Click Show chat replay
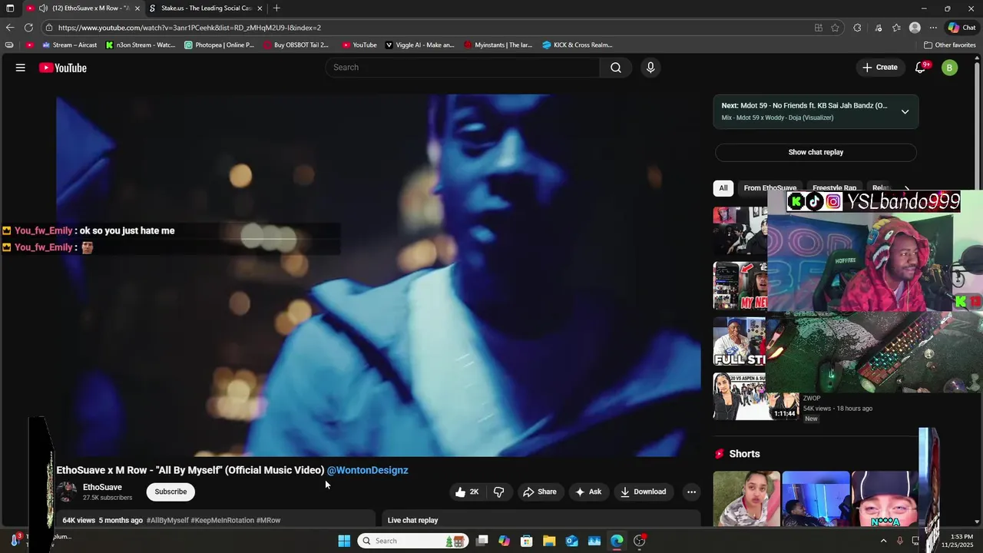The width and height of the screenshot is (983, 553). click(x=816, y=152)
